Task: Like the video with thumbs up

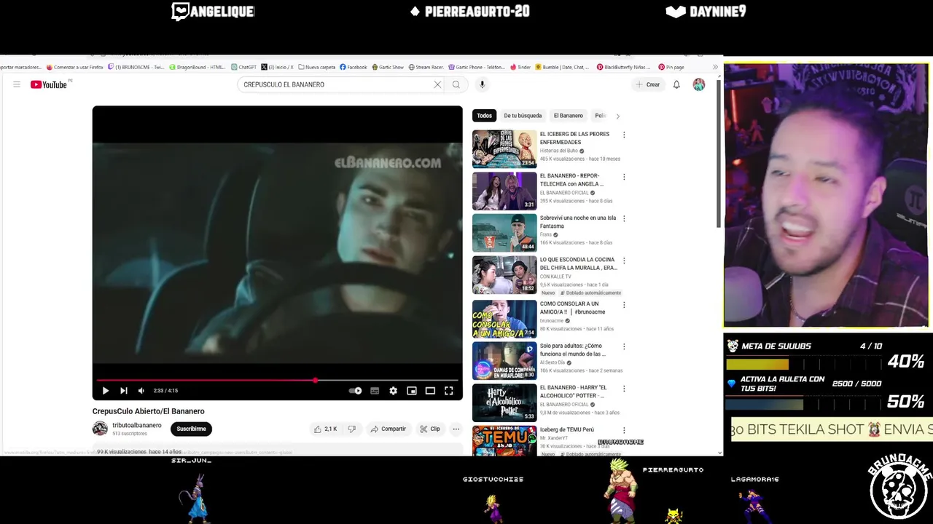Action: tap(325, 429)
